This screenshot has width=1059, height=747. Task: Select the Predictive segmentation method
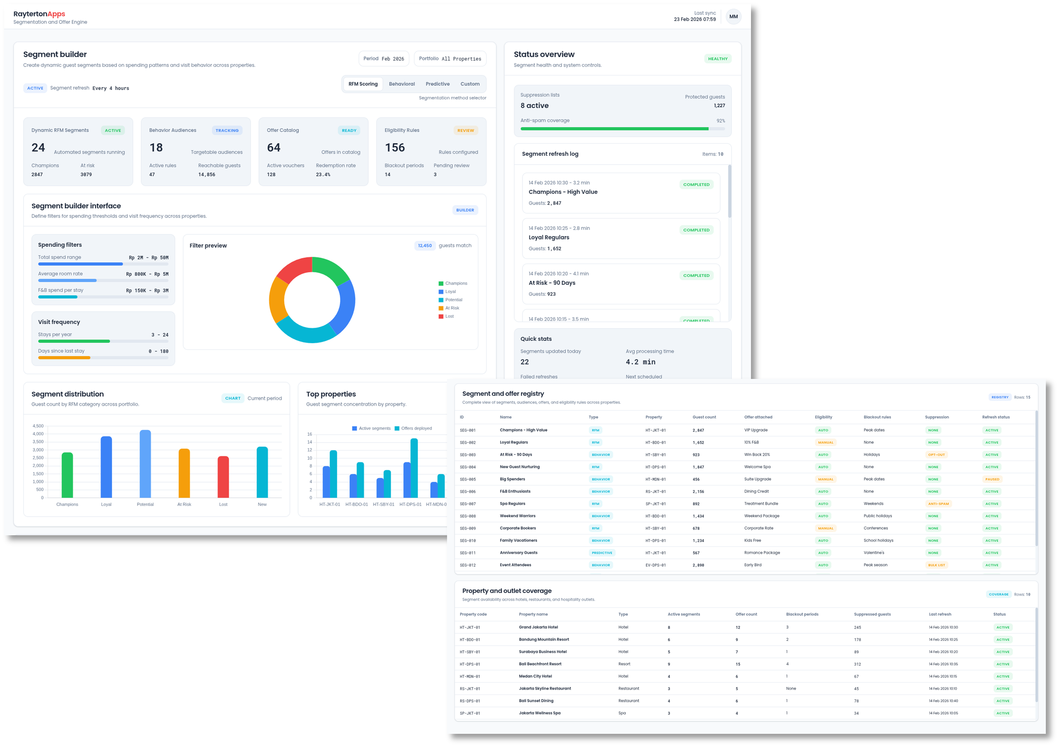click(x=437, y=84)
